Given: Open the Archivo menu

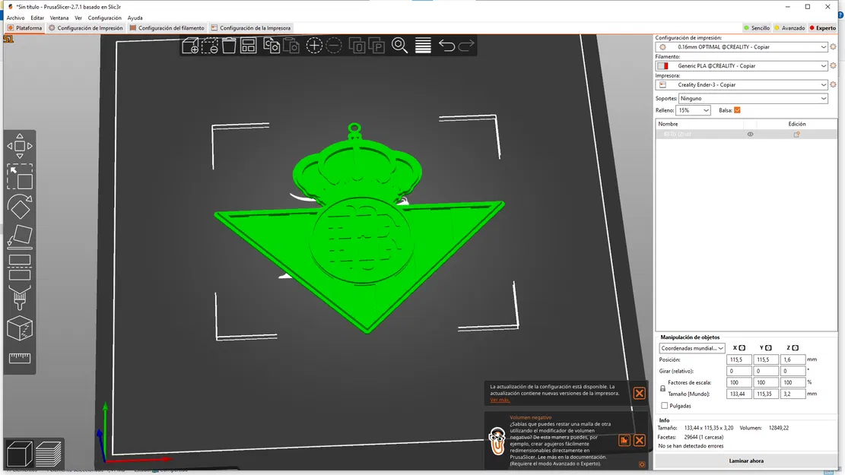Looking at the screenshot, I should (x=14, y=17).
